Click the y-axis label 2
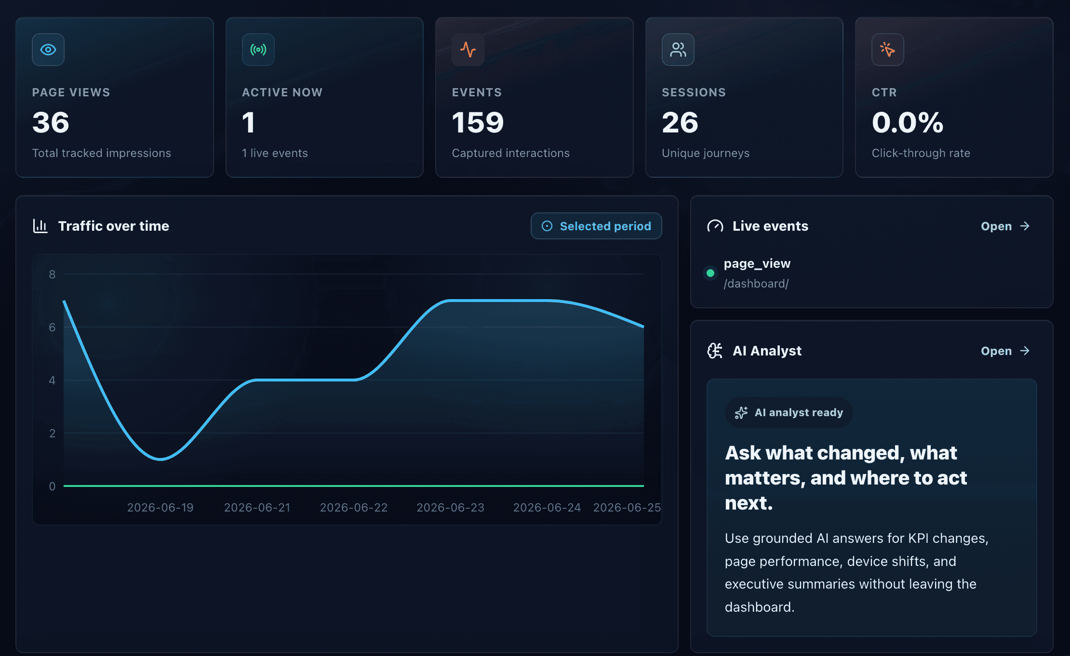 click(x=52, y=433)
